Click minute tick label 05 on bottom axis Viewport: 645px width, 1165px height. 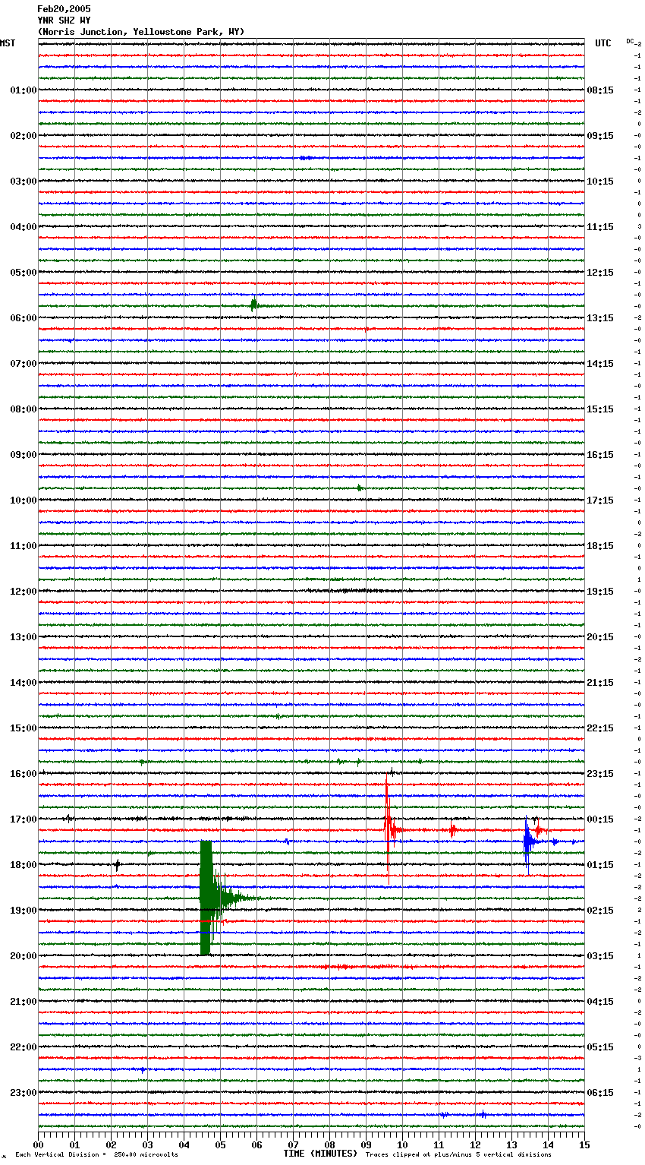(220, 1145)
